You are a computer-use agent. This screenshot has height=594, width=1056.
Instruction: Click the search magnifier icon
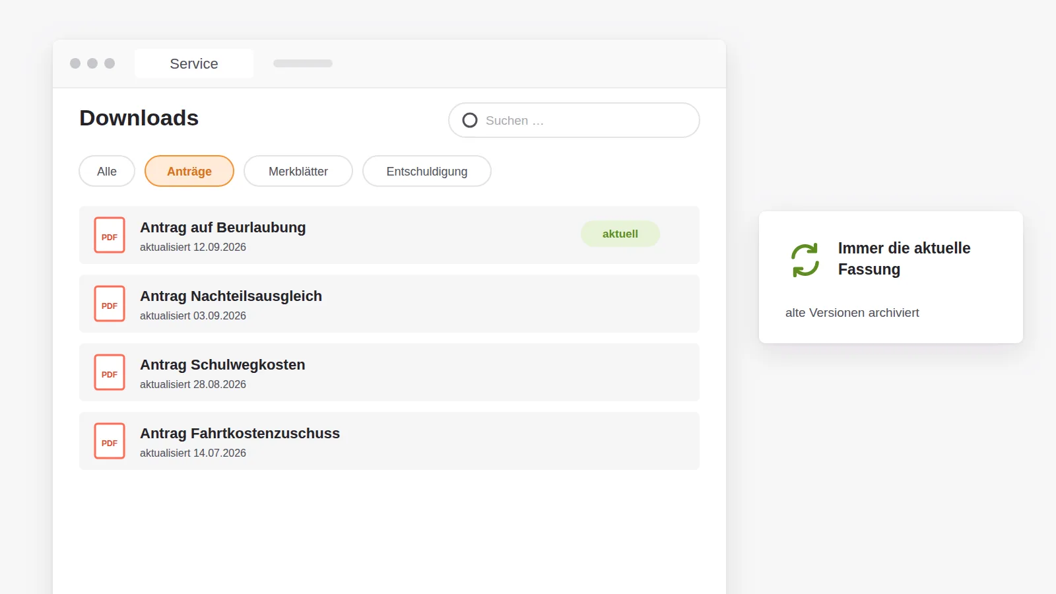coord(470,120)
